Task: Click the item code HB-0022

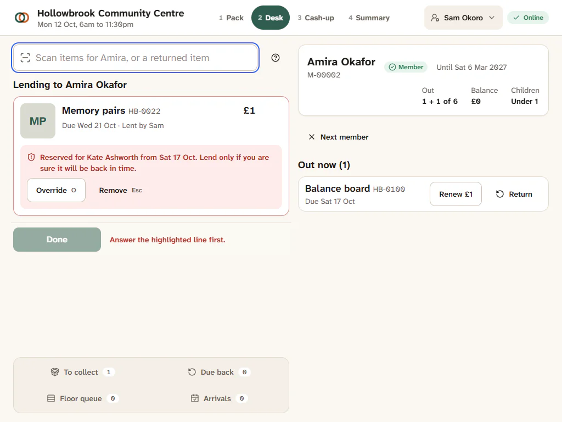Action: tap(144, 111)
